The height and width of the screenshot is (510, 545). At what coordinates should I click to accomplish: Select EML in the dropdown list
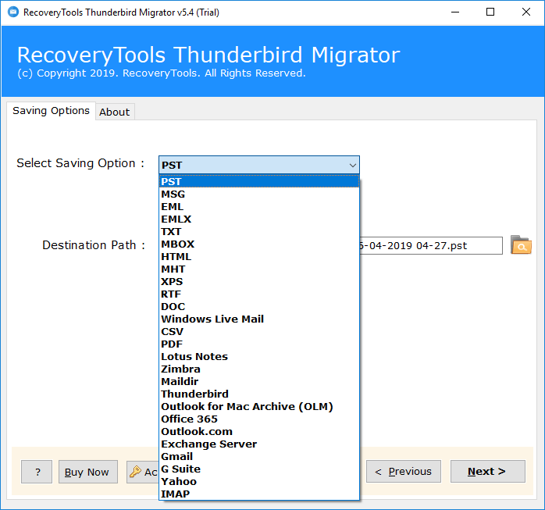[259, 206]
